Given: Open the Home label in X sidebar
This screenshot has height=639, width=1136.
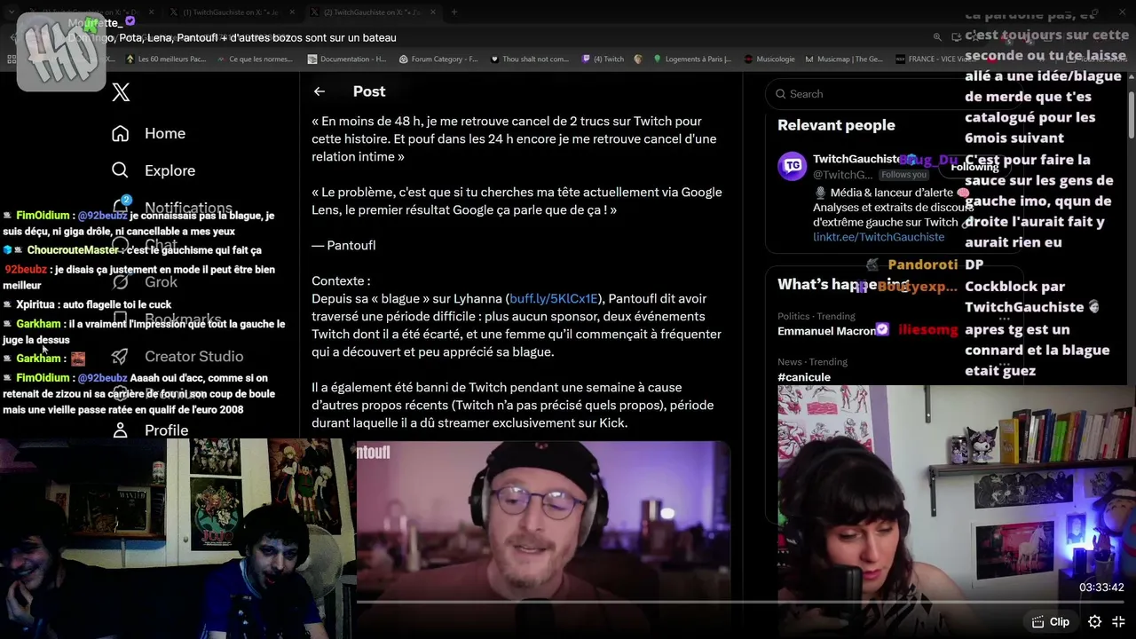Looking at the screenshot, I should point(165,133).
